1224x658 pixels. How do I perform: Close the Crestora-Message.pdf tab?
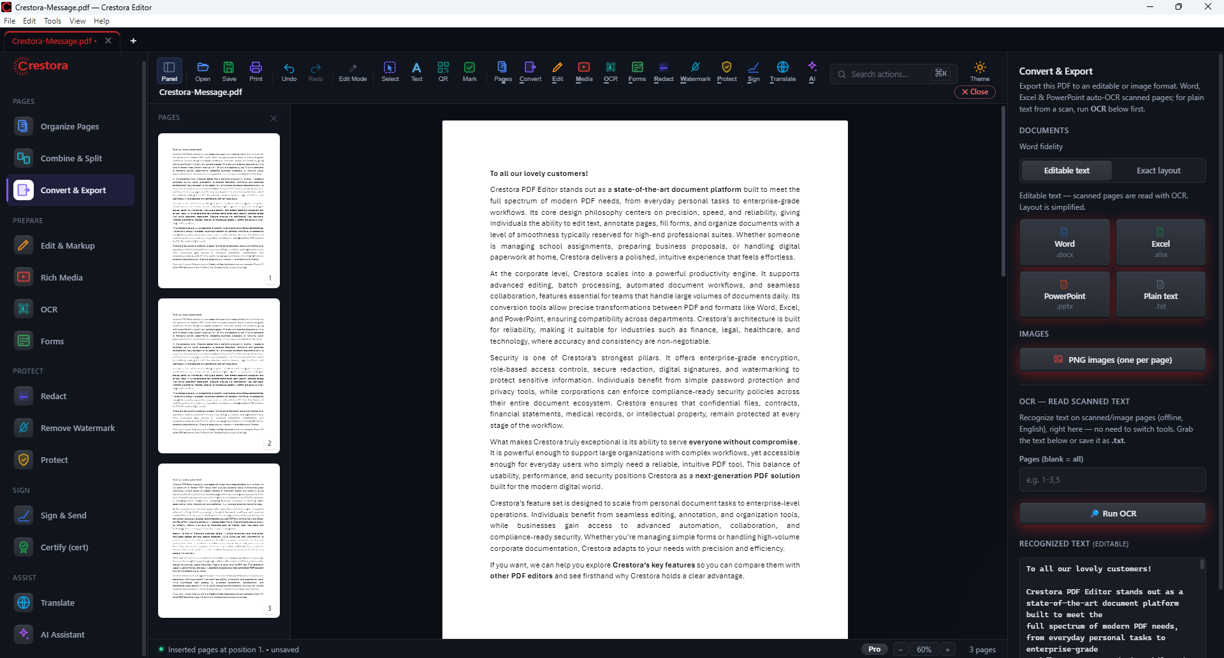click(x=108, y=41)
